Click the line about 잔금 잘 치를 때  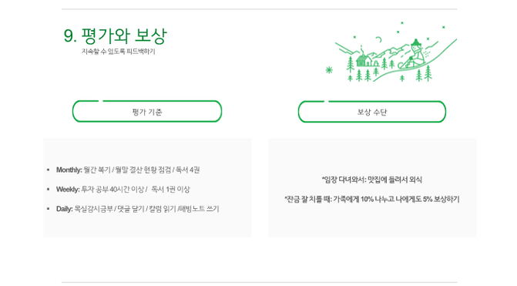(x=372, y=199)
